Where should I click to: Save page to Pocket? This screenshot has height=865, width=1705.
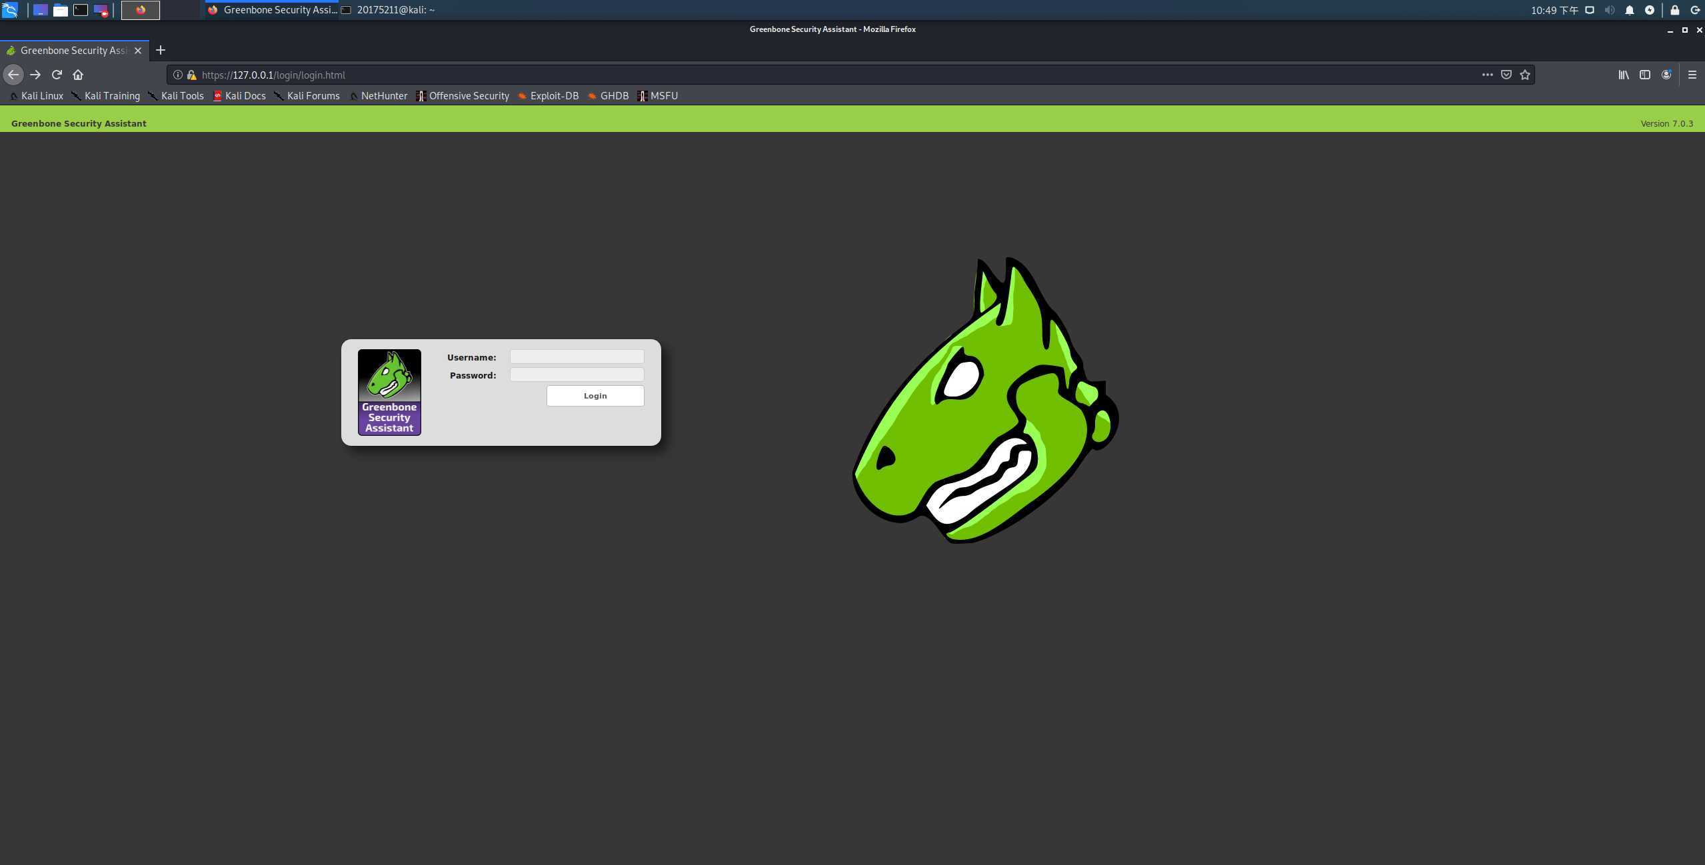tap(1506, 75)
